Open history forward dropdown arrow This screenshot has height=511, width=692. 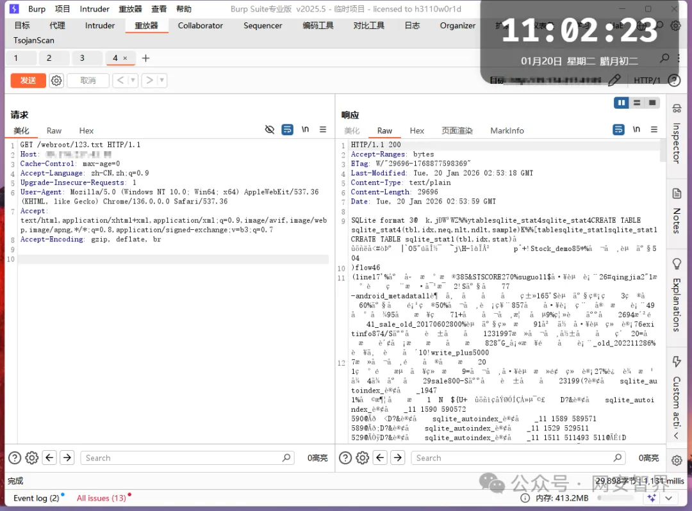(162, 80)
